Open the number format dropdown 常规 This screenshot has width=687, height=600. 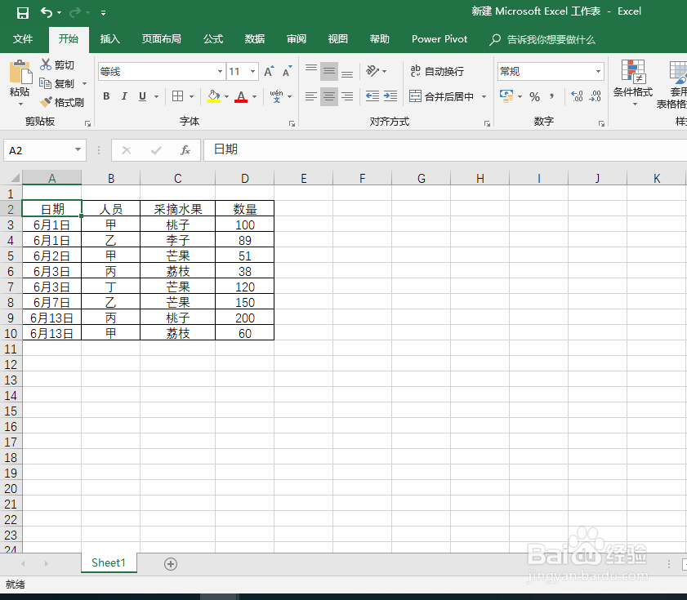(x=598, y=71)
